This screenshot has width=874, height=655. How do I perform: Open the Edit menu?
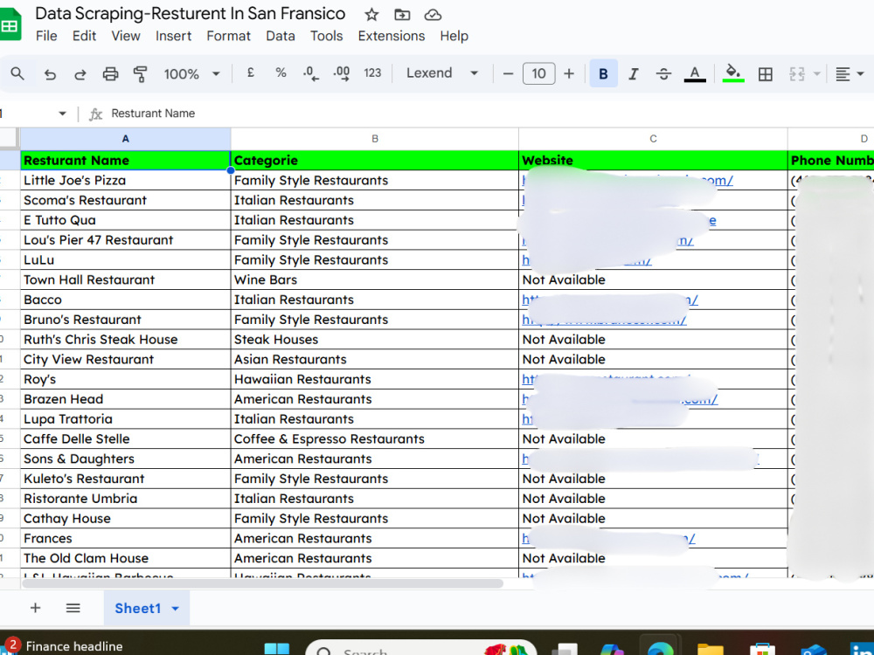click(x=84, y=36)
